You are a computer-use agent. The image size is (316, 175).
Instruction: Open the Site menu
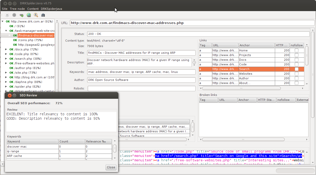point(5,9)
